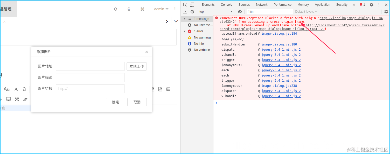Open the Memory tab

point(303,5)
